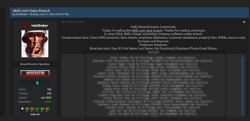Screen dimensions: 250x121
Task: Click the Threads count 223
Action: pyautogui.click(x=49, y=93)
